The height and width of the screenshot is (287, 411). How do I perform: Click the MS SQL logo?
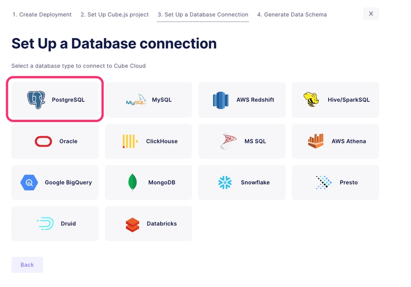coord(228,141)
